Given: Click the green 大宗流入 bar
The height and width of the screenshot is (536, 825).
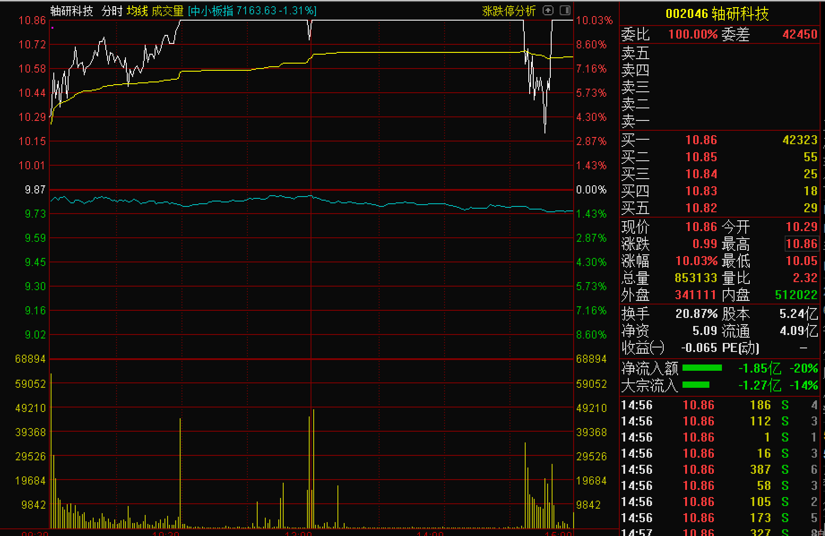Looking at the screenshot, I should point(695,385).
